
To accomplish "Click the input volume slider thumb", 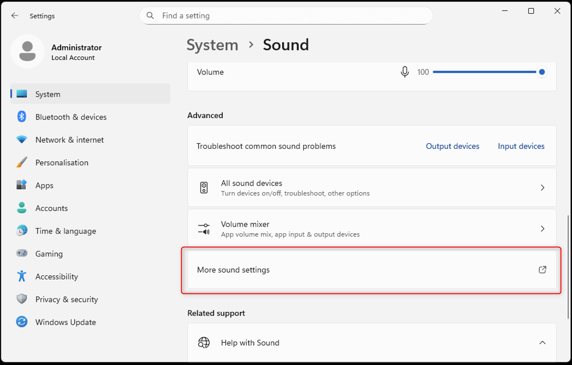I will 542,72.
